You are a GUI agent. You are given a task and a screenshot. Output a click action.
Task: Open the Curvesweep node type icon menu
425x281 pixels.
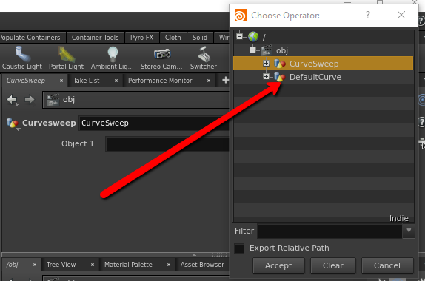pyautogui.click(x=13, y=123)
